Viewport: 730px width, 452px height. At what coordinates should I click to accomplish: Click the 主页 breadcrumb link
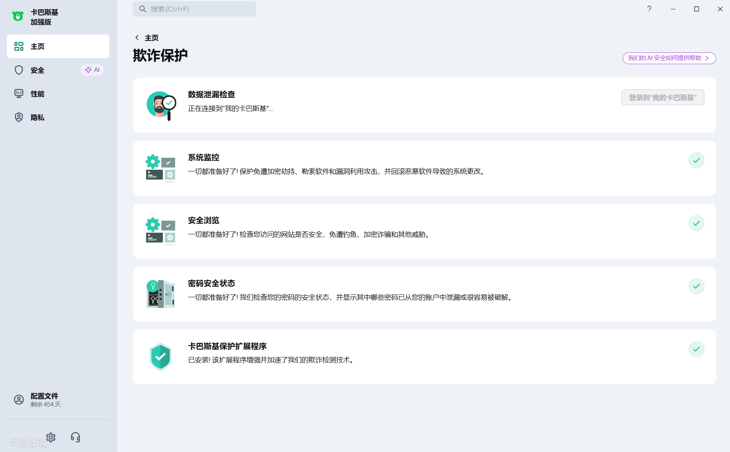click(152, 38)
